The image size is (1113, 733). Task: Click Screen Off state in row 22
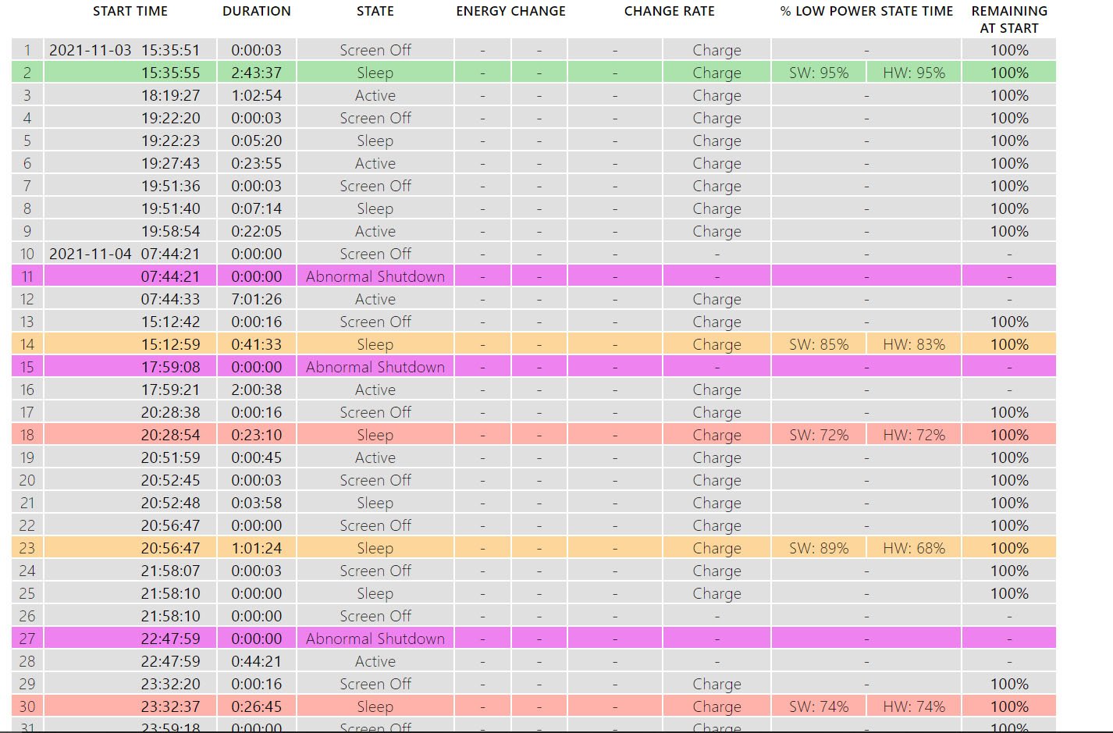tap(375, 525)
